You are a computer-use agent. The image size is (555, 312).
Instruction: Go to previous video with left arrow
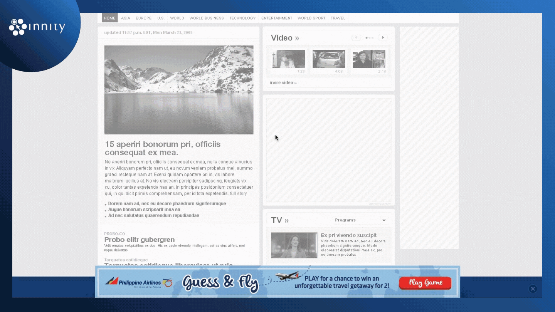356,37
